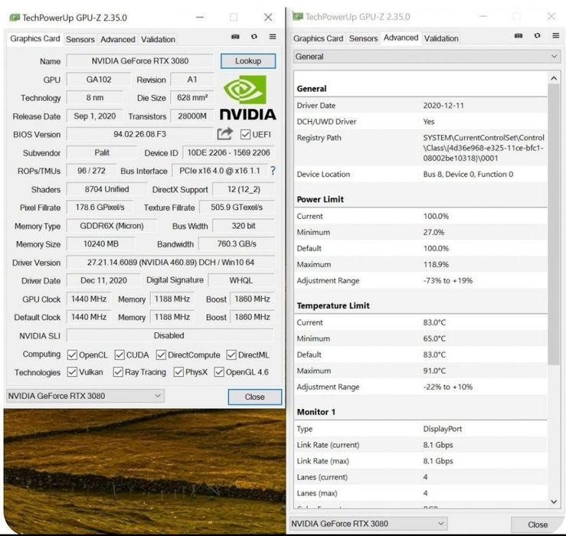Click DCH/UWD Driver value Yes
566x536 pixels.
(x=429, y=122)
